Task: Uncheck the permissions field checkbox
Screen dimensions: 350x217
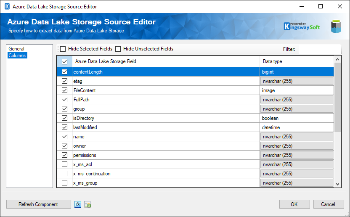Action: (x=64, y=155)
